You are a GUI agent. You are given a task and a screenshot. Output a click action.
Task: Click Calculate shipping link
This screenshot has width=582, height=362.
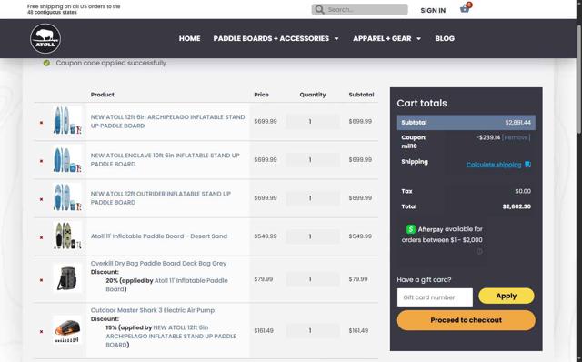coord(494,165)
